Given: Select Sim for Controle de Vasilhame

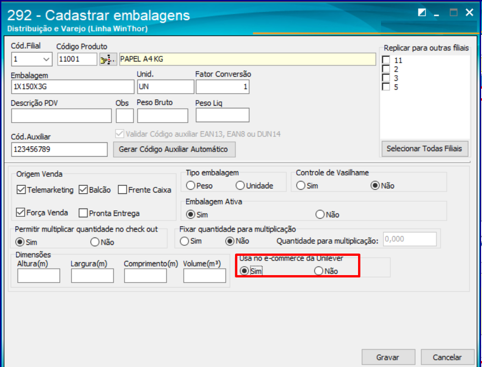Looking at the screenshot, I should pyautogui.click(x=301, y=186).
